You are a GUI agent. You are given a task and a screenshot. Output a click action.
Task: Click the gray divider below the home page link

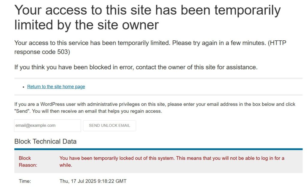coord(158,95)
